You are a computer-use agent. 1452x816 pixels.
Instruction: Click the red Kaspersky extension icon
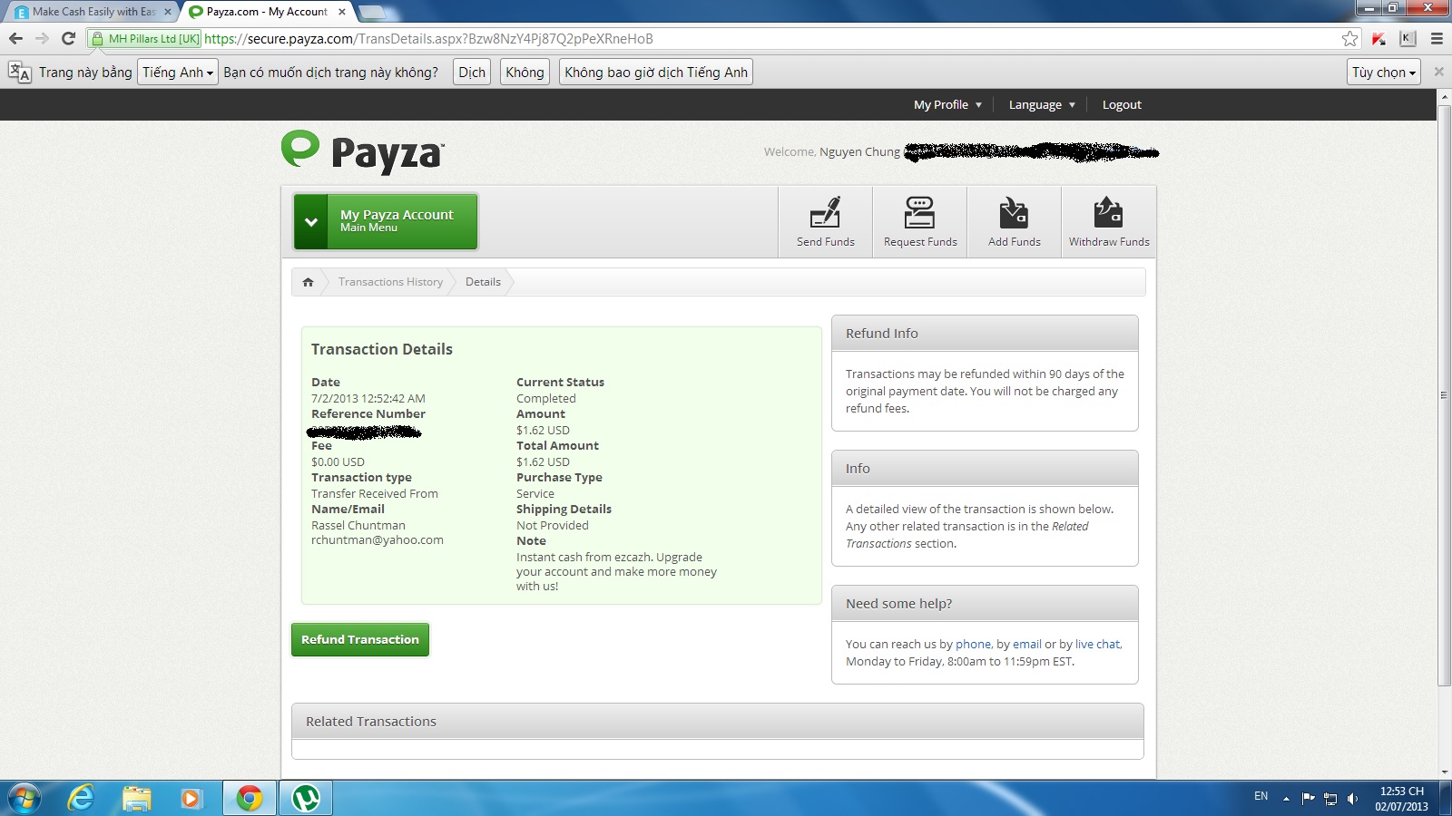tap(1378, 38)
